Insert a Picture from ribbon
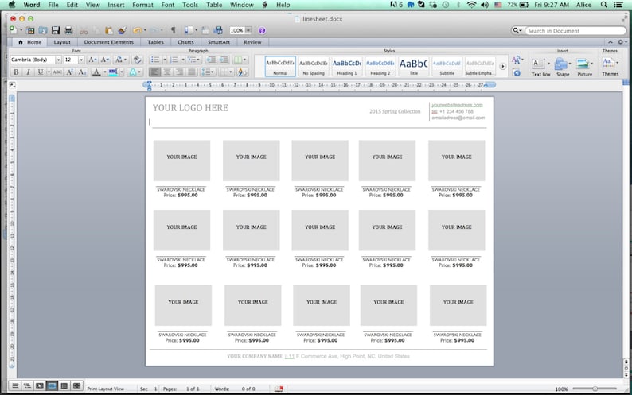Viewport: 632px width, 395px height. [x=584, y=67]
